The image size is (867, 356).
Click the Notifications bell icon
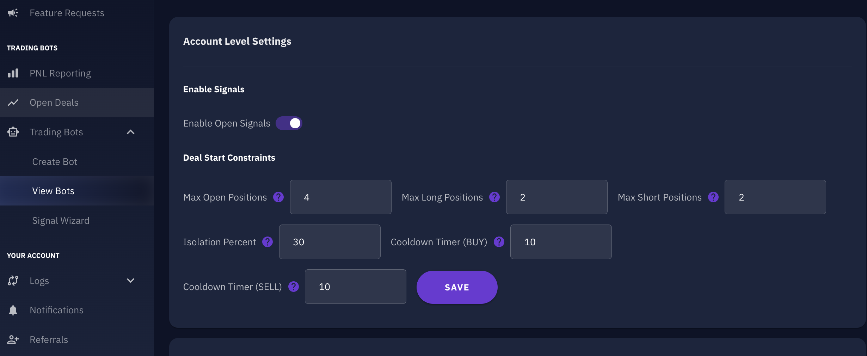click(13, 310)
